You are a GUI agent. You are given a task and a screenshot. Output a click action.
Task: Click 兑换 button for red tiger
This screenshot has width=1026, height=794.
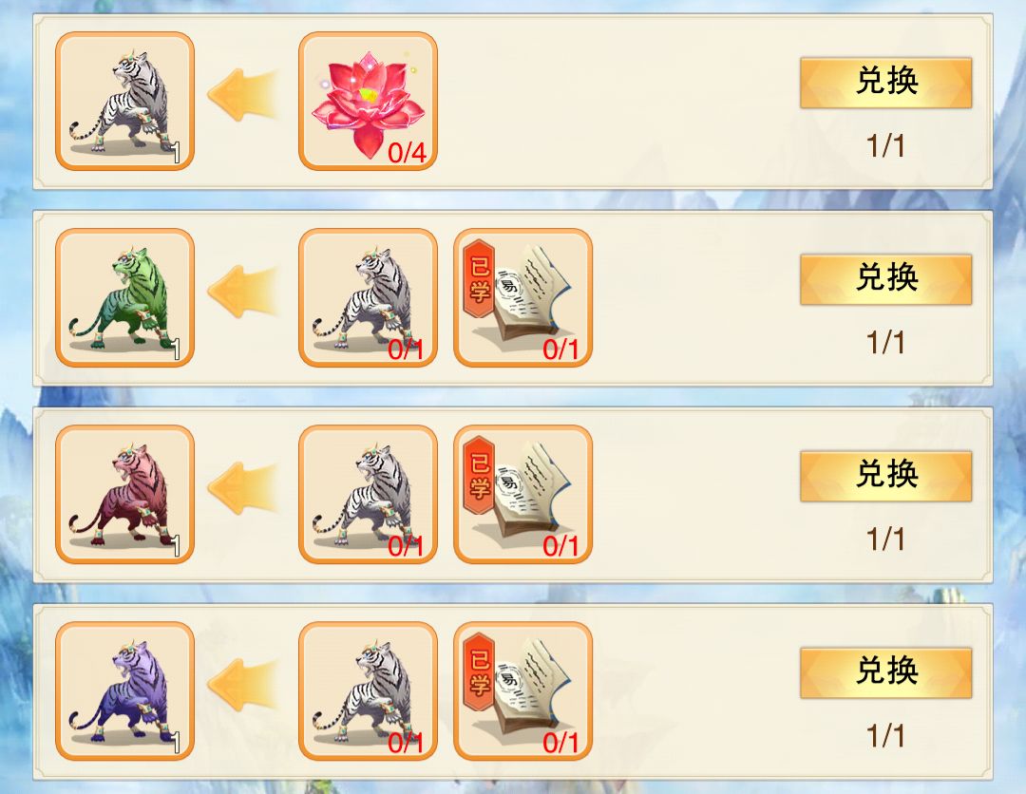886,476
